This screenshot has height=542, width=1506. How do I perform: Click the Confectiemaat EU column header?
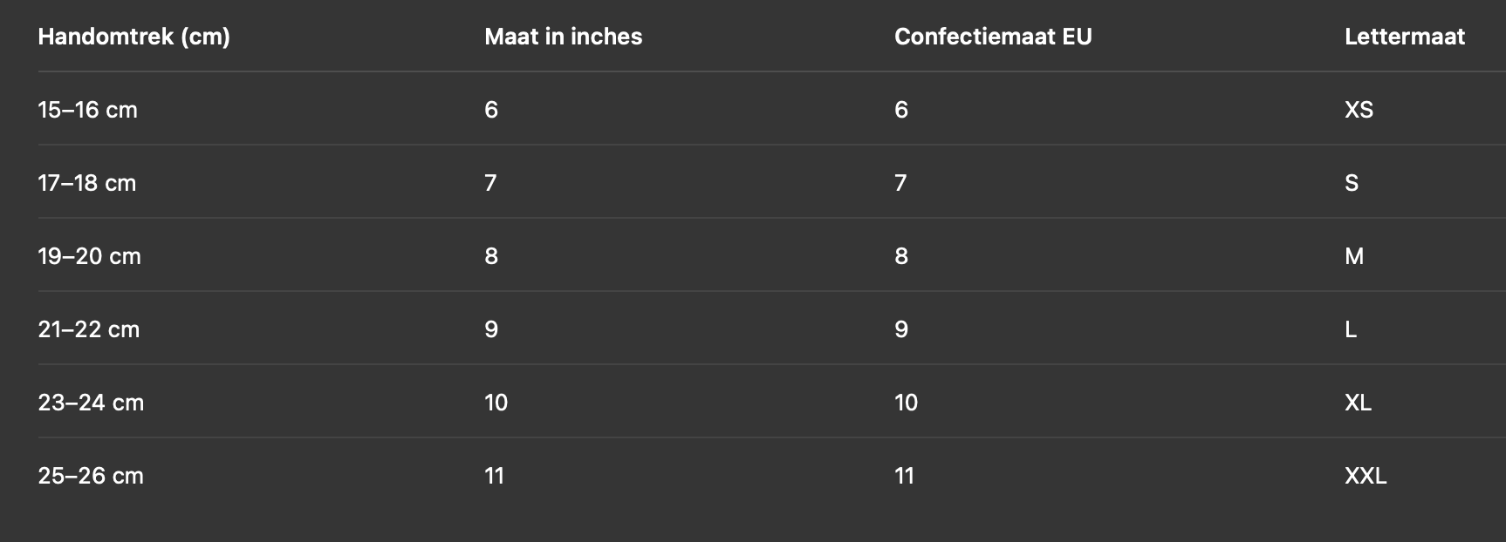point(993,37)
